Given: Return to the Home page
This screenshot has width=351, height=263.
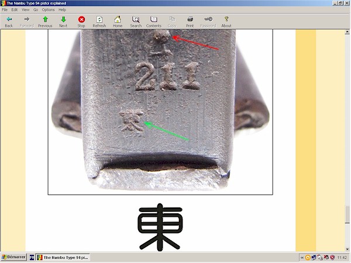Looking at the screenshot, I should point(118,22).
